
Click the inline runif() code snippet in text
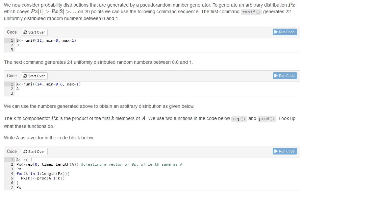coord(251,12)
